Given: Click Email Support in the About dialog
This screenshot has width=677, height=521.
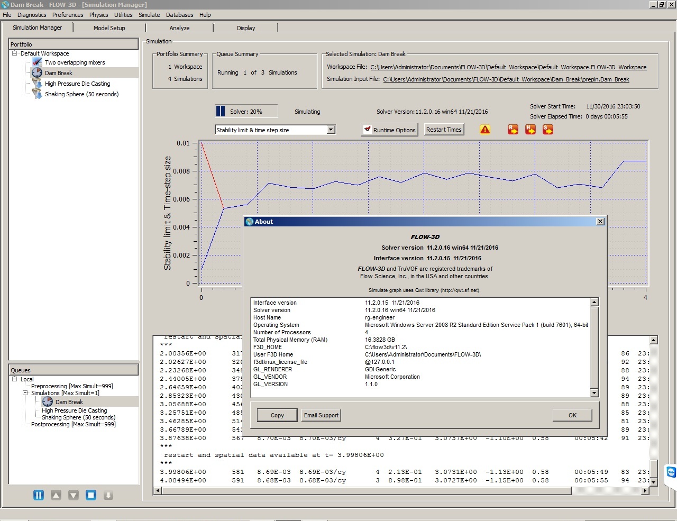Looking at the screenshot, I should point(321,415).
